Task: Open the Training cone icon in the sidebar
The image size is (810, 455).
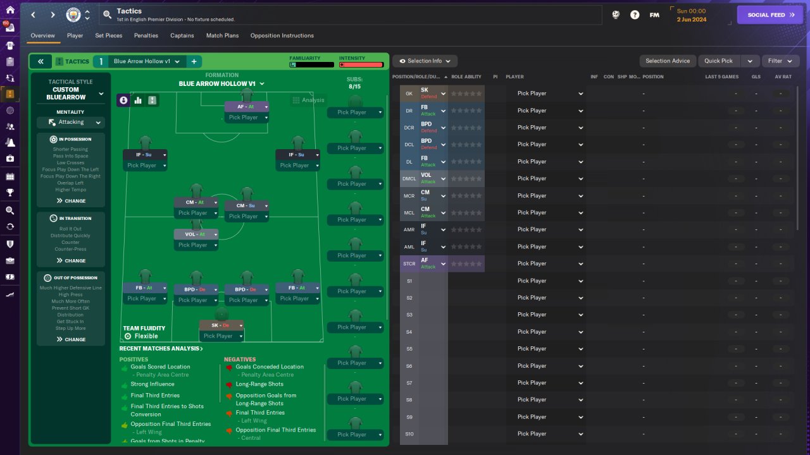Action: 9,142
